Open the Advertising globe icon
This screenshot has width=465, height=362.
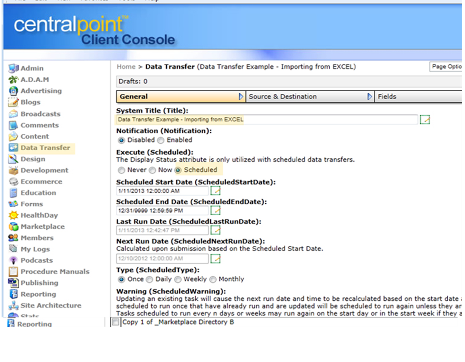13,91
